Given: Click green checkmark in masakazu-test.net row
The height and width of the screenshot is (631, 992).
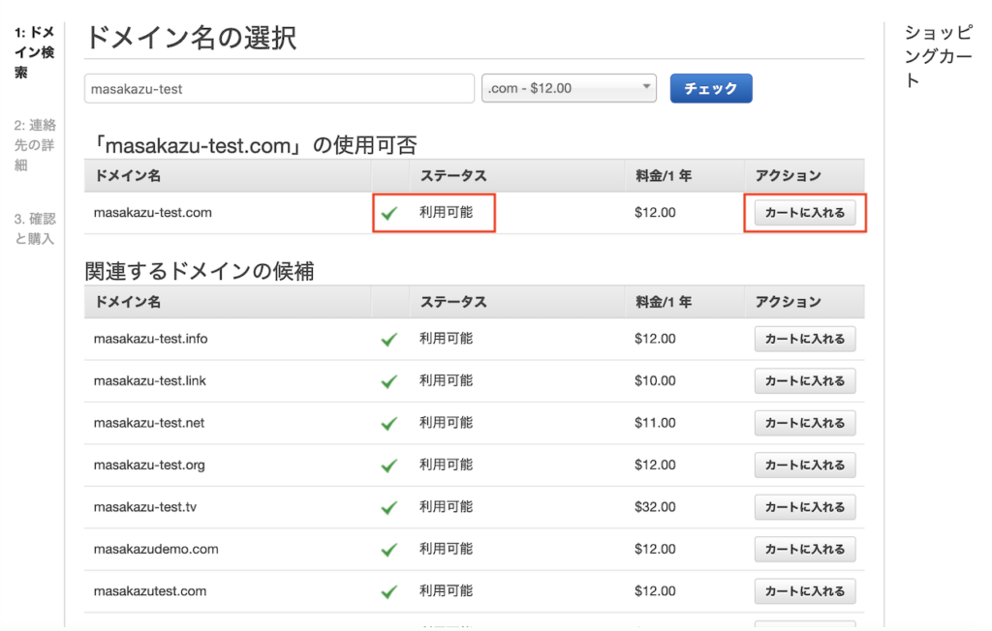Looking at the screenshot, I should (x=389, y=424).
